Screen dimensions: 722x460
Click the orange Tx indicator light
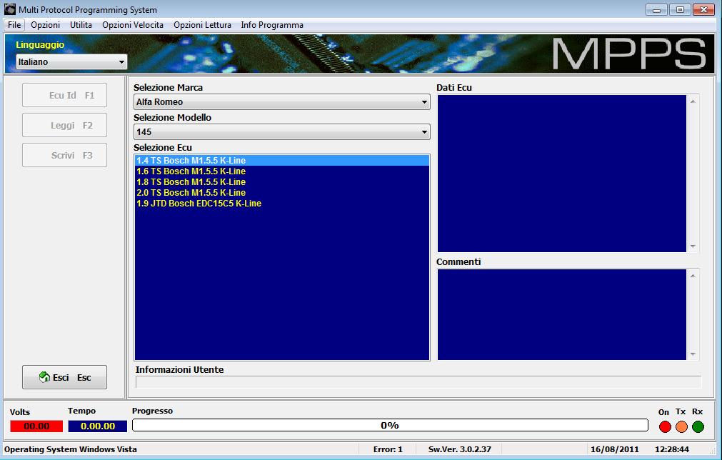pos(681,427)
